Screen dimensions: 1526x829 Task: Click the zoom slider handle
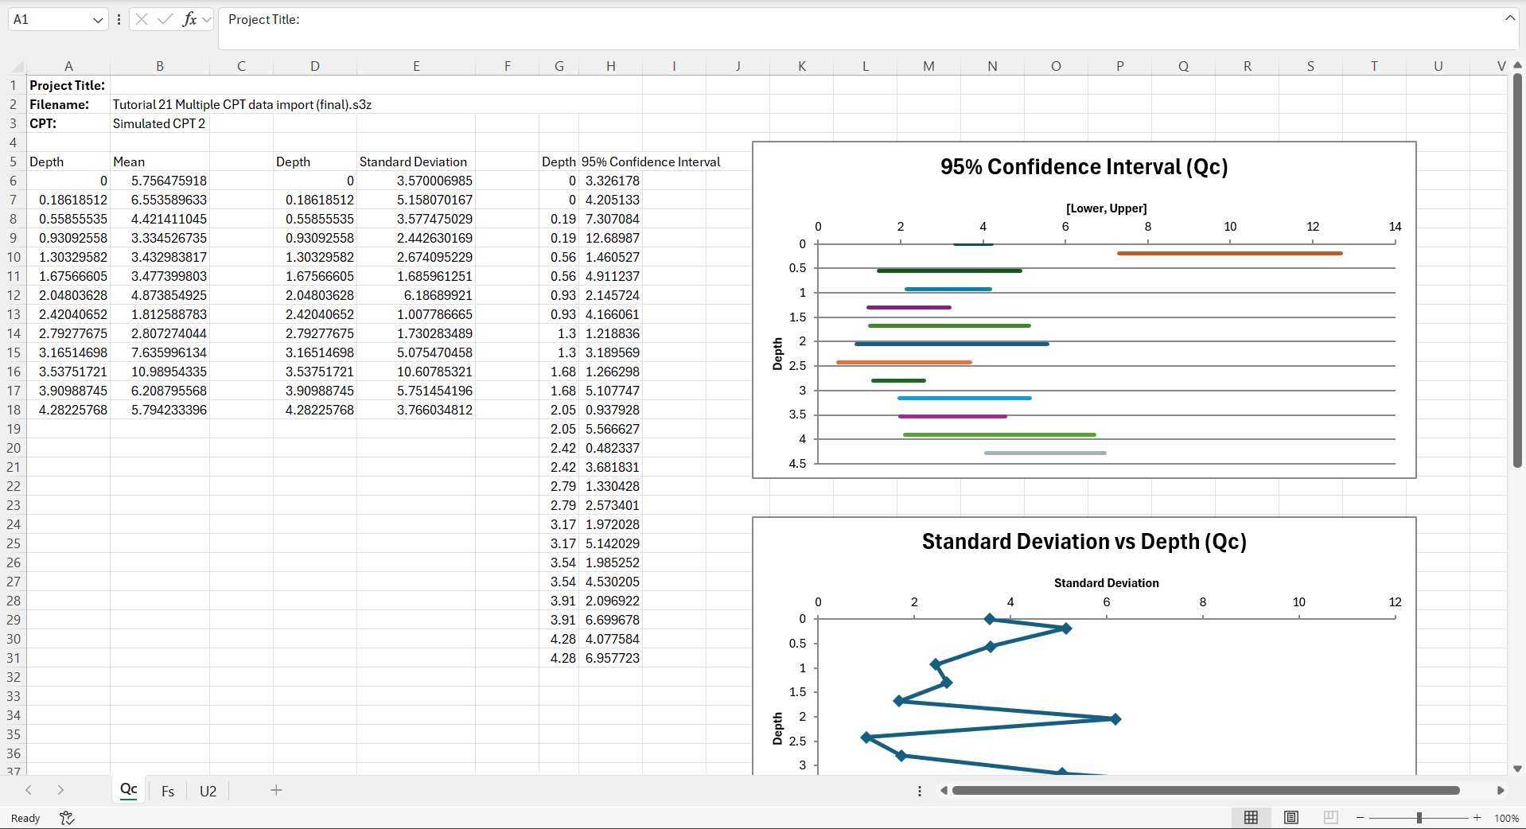pyautogui.click(x=1419, y=818)
